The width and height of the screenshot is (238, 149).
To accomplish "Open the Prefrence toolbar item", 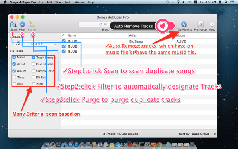I will pyautogui.click(x=200, y=24).
